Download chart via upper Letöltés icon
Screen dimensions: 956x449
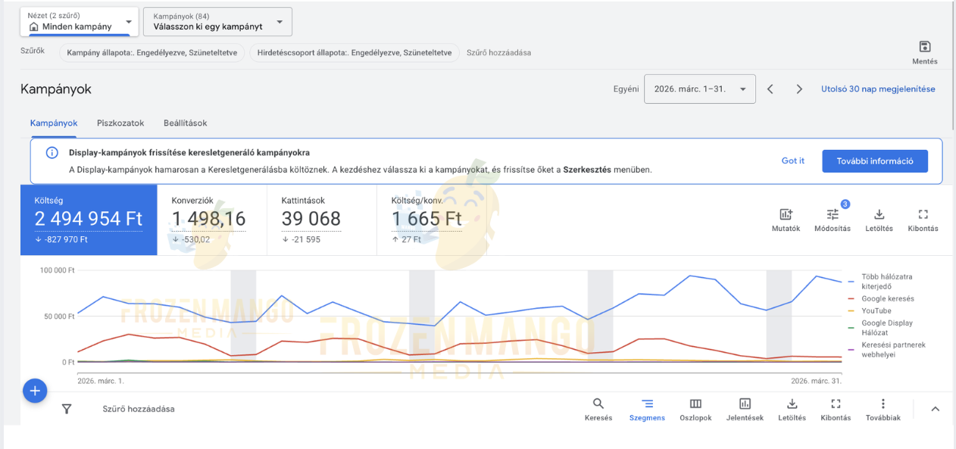(879, 214)
